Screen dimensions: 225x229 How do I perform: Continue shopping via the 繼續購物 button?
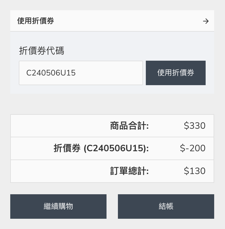point(58,206)
